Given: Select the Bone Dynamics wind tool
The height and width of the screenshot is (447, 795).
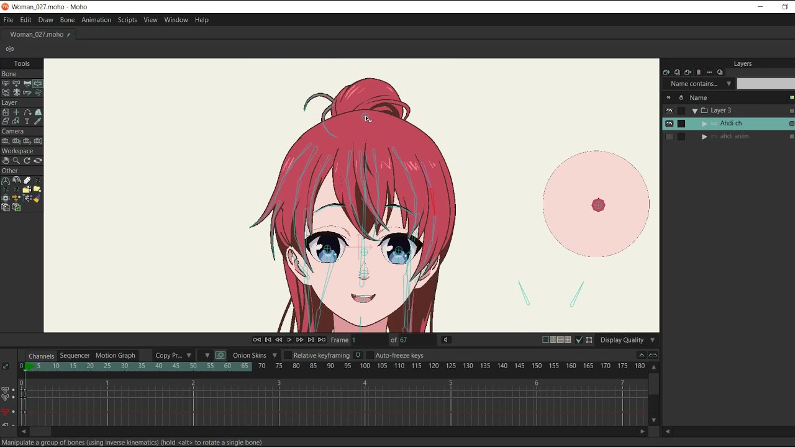Looking at the screenshot, I should tap(38, 93).
